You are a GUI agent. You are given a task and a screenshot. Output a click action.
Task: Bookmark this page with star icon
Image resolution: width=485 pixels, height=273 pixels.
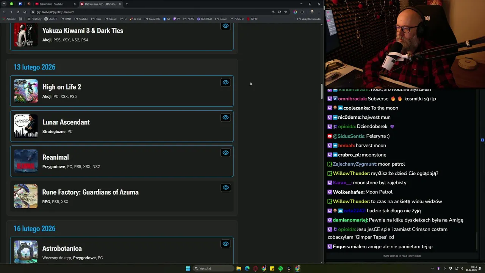coord(286,12)
